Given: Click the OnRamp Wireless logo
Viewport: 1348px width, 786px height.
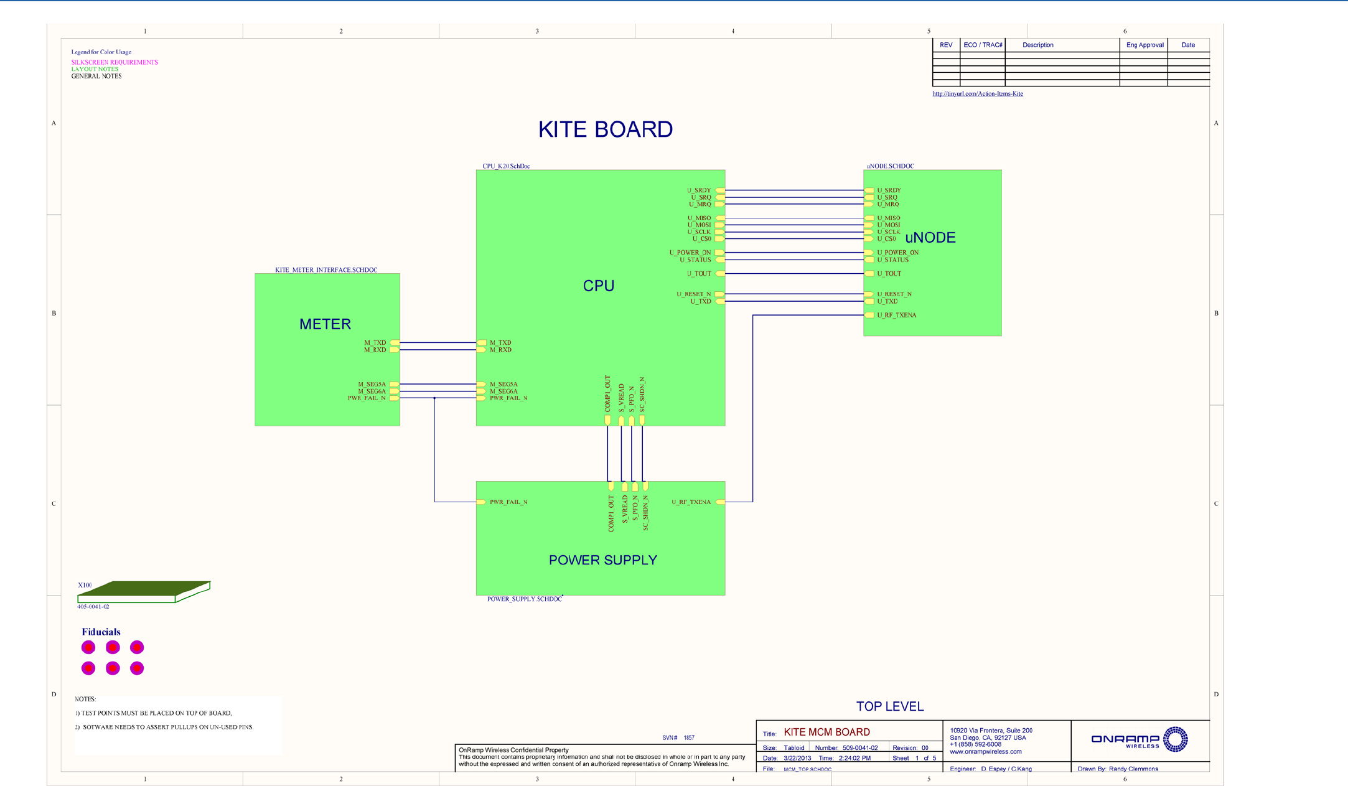Looking at the screenshot, I should [1140, 739].
